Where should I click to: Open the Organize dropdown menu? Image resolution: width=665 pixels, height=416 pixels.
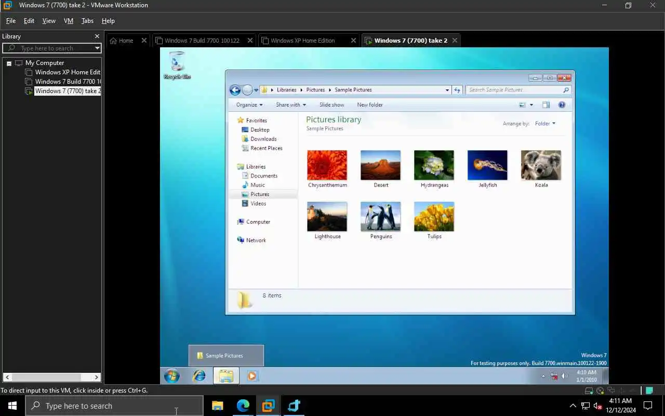click(249, 105)
